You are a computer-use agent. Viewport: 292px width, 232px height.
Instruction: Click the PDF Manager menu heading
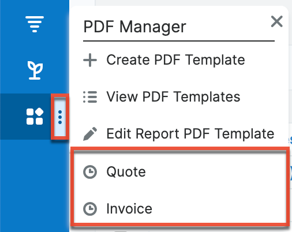(x=134, y=27)
